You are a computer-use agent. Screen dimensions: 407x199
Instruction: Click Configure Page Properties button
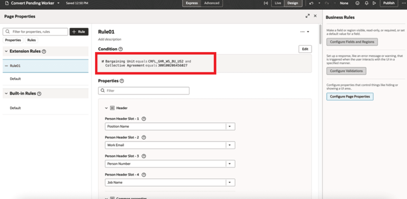350,97
